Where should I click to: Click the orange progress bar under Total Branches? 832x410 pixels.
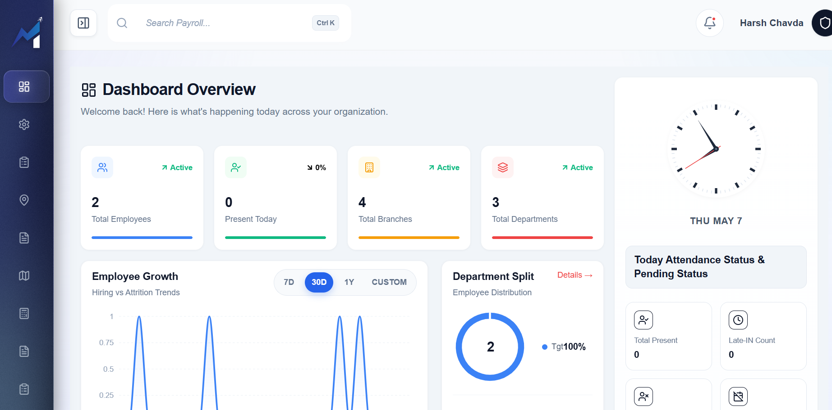(x=409, y=238)
